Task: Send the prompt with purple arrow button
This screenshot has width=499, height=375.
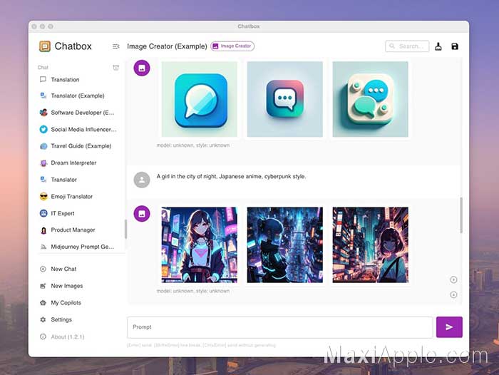Action: coord(449,327)
